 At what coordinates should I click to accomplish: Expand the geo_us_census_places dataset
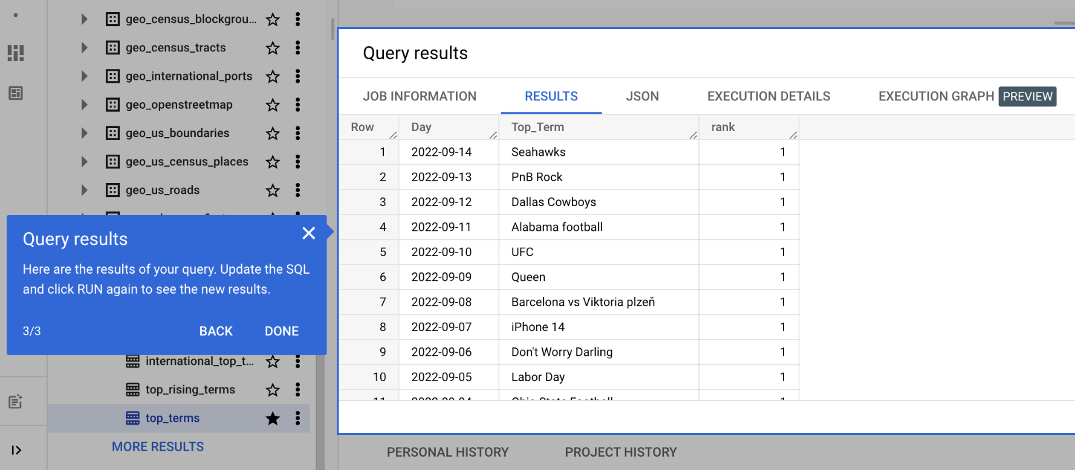84,161
